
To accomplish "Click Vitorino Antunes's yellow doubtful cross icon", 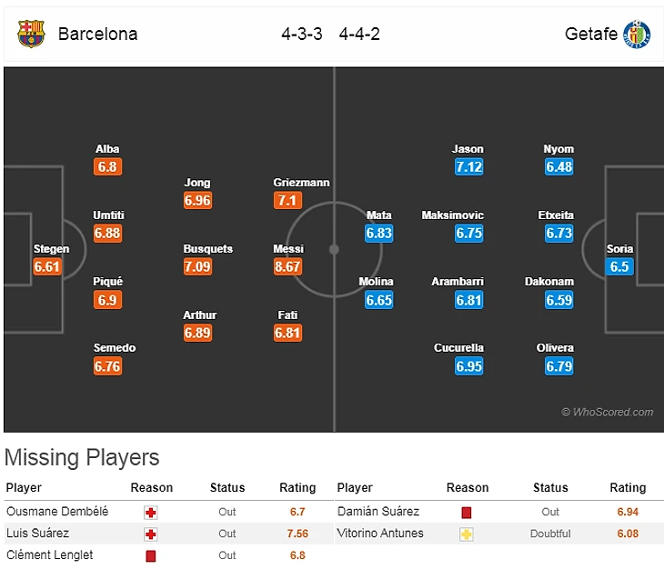I will 467,534.
